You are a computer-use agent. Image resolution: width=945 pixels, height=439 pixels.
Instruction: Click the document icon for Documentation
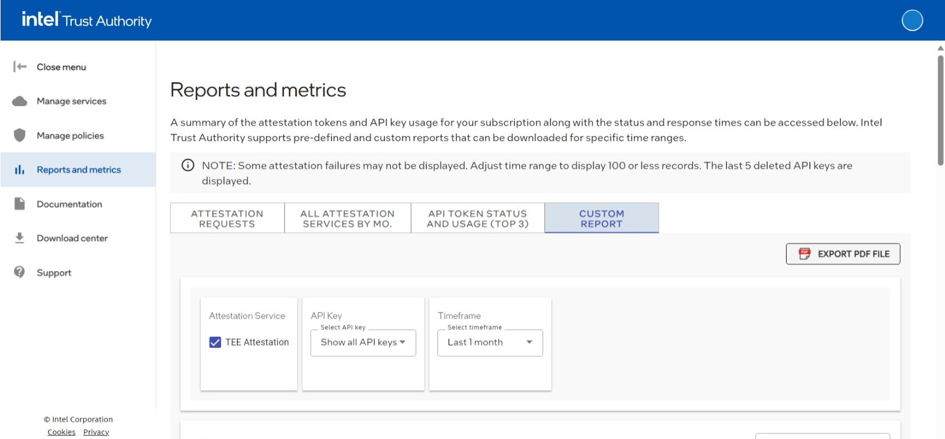pyautogui.click(x=19, y=204)
